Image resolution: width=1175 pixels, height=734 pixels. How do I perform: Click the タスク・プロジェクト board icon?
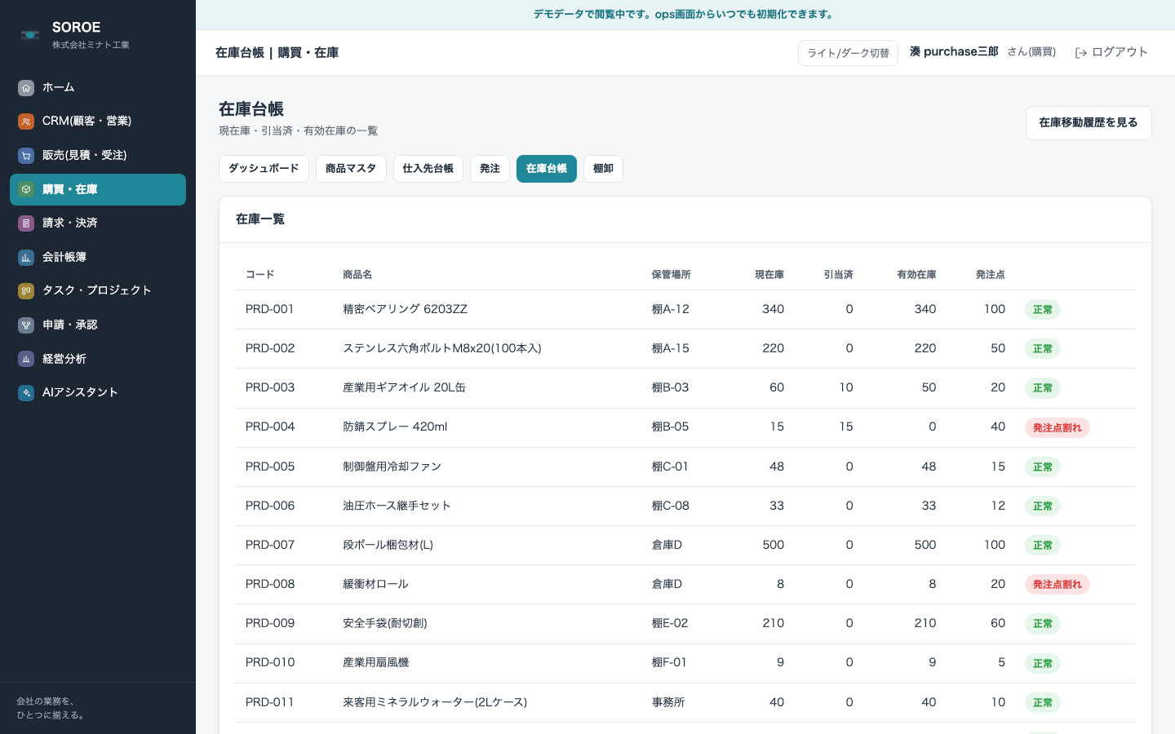[26, 291]
